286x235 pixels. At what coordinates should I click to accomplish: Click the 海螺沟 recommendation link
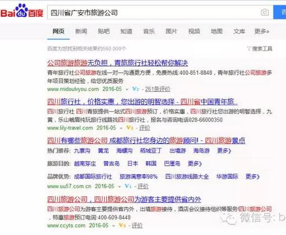[125, 150]
